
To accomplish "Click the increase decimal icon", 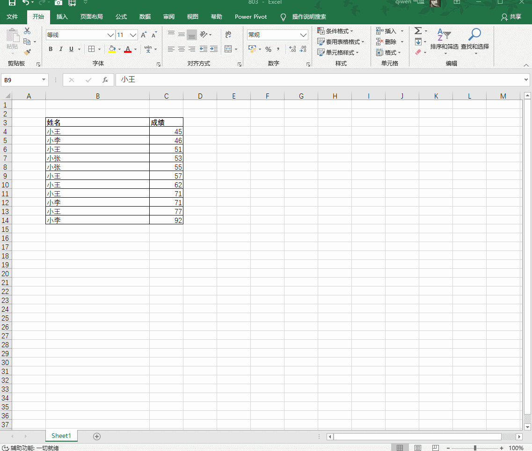I will pos(292,49).
